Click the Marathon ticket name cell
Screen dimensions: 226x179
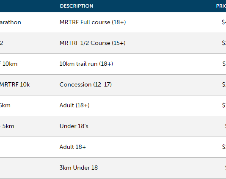click(11, 22)
